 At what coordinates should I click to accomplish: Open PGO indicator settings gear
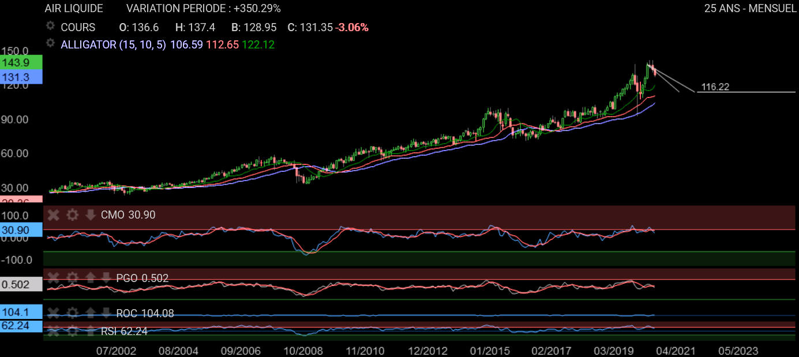click(72, 278)
